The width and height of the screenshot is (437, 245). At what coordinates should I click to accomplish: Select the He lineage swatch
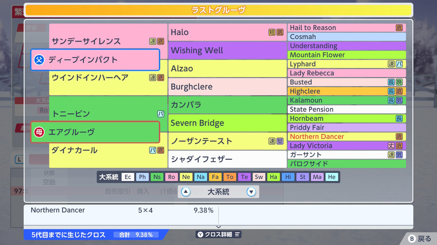(x=332, y=177)
